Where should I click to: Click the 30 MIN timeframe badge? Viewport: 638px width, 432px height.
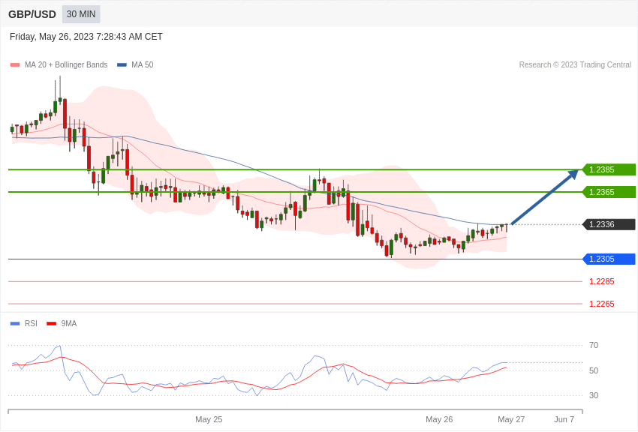[81, 14]
